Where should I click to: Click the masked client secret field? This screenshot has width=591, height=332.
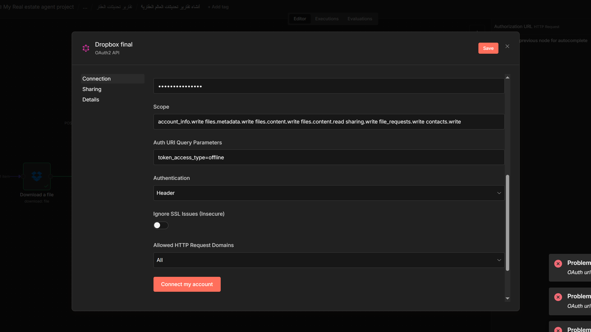(x=328, y=86)
